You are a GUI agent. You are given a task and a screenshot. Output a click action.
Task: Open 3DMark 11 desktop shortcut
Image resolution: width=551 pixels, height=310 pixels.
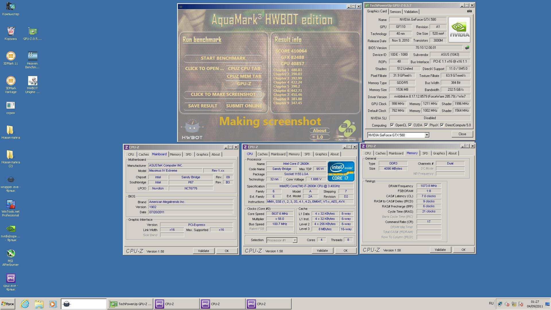point(11,58)
